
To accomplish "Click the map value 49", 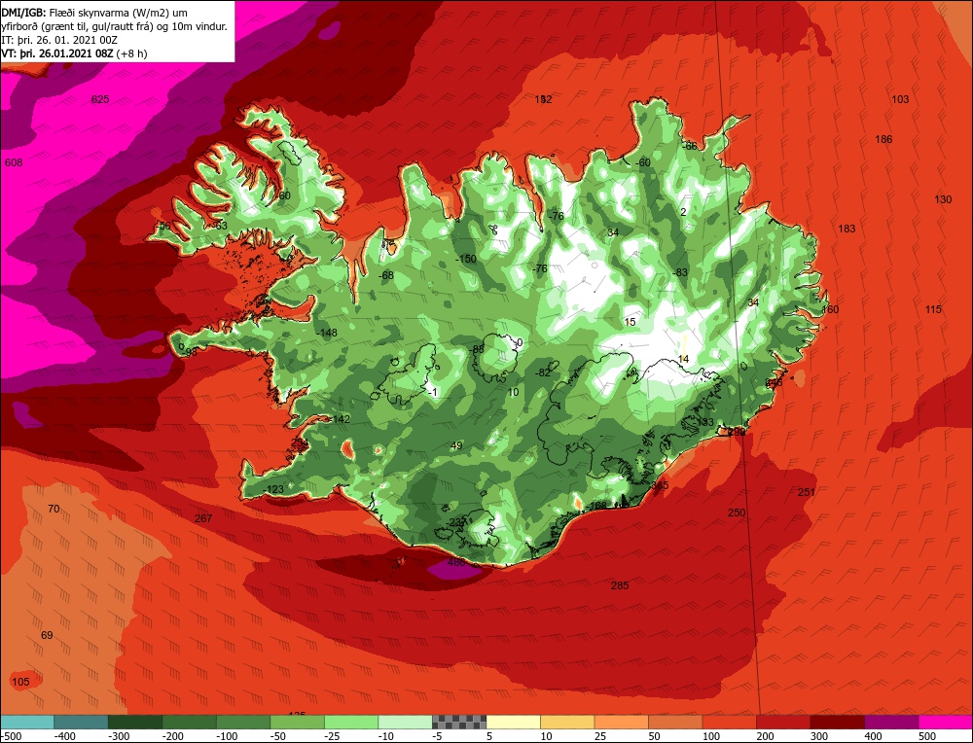I will click(x=456, y=445).
